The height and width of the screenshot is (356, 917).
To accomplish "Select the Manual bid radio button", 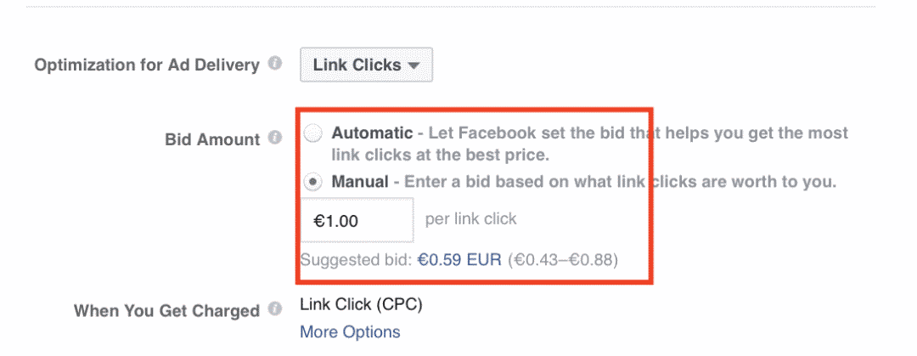I will (313, 182).
